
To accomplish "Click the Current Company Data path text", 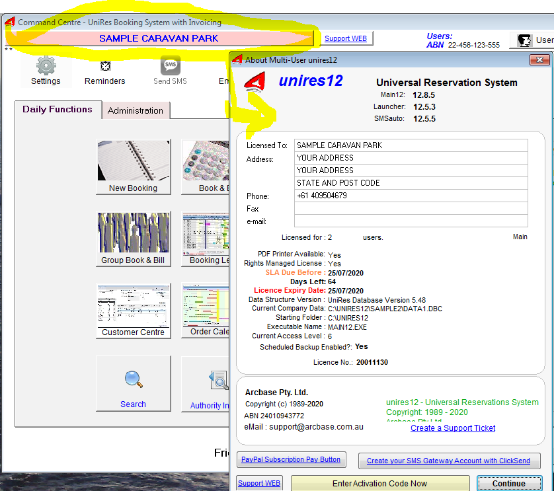I will pyautogui.click(x=385, y=309).
